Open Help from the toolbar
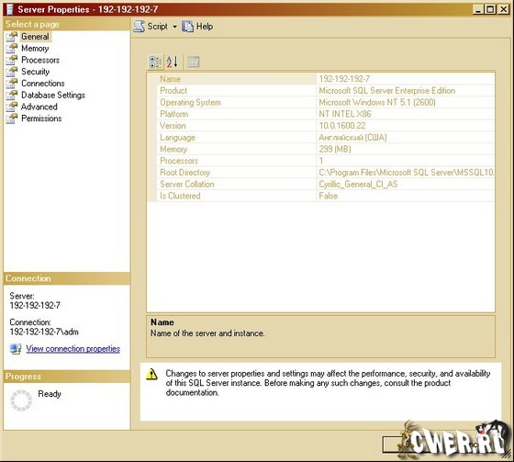 click(197, 27)
